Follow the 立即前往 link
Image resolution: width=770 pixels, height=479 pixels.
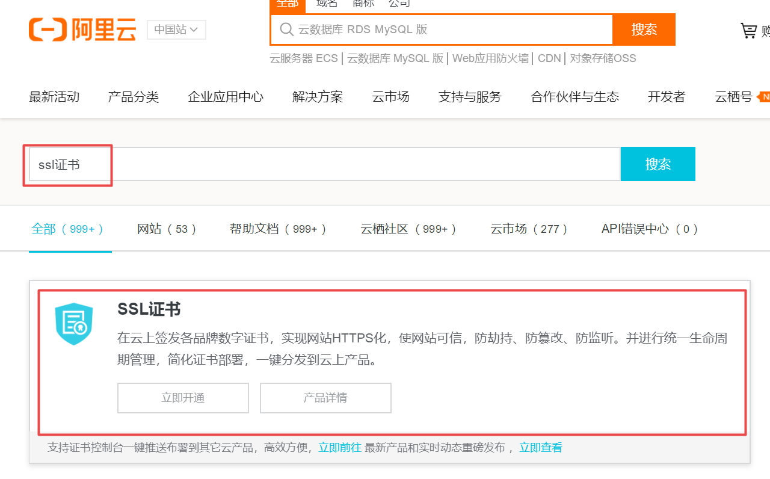340,448
